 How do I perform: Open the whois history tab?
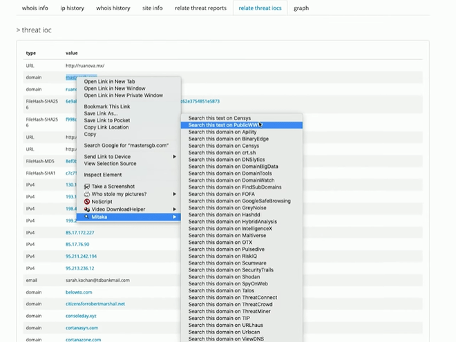113,8
